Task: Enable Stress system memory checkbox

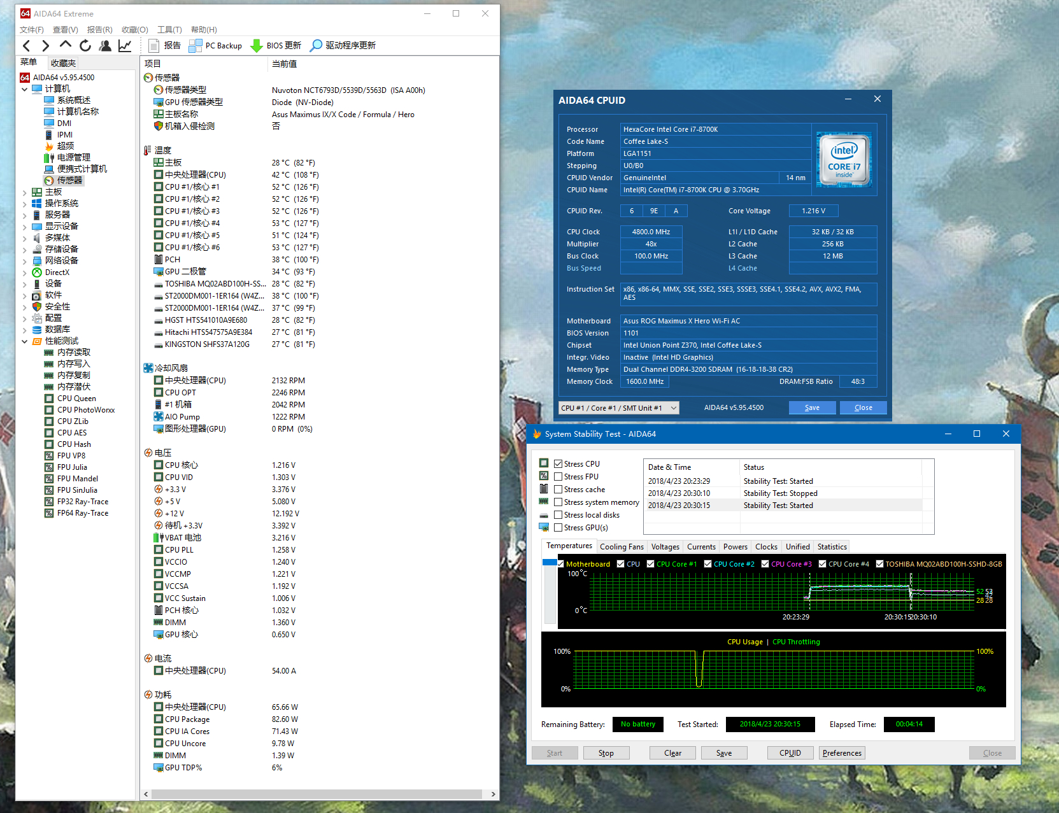Action: click(x=558, y=502)
